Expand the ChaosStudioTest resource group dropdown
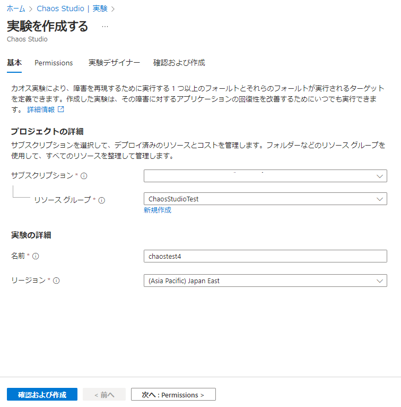Image resolution: width=401 pixels, height=407 pixels. click(265, 199)
